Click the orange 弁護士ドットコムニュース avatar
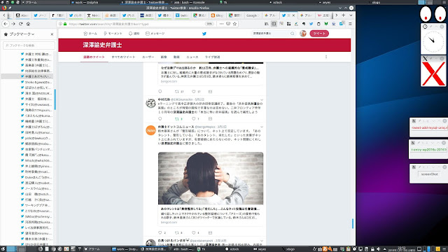 pyautogui.click(x=151, y=130)
